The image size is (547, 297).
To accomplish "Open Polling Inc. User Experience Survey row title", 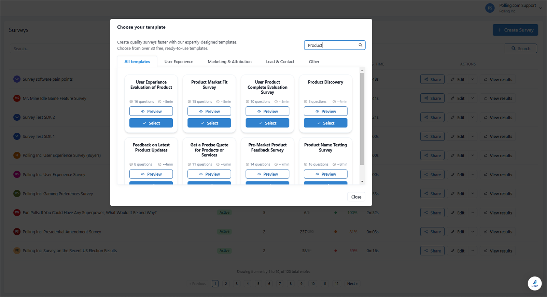I will click(54, 174).
